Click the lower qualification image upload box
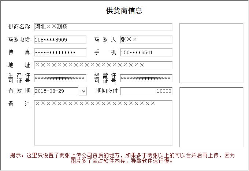The height and width of the screenshot is (171, 249). point(211,117)
